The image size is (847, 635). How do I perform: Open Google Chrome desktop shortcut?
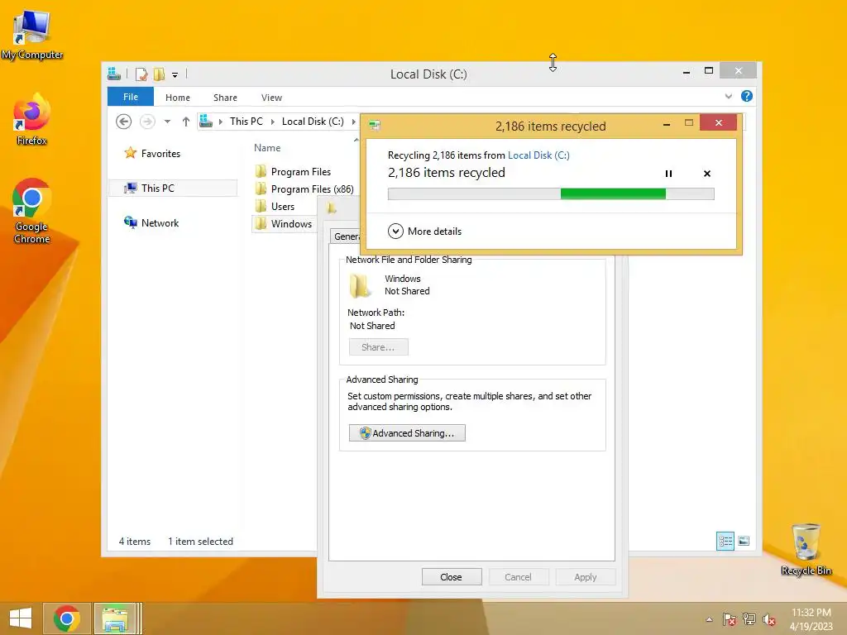tap(32, 211)
